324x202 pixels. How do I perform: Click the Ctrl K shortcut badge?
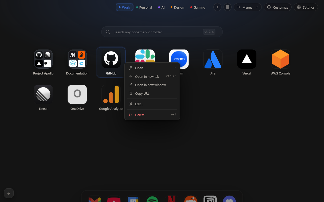coord(209,32)
